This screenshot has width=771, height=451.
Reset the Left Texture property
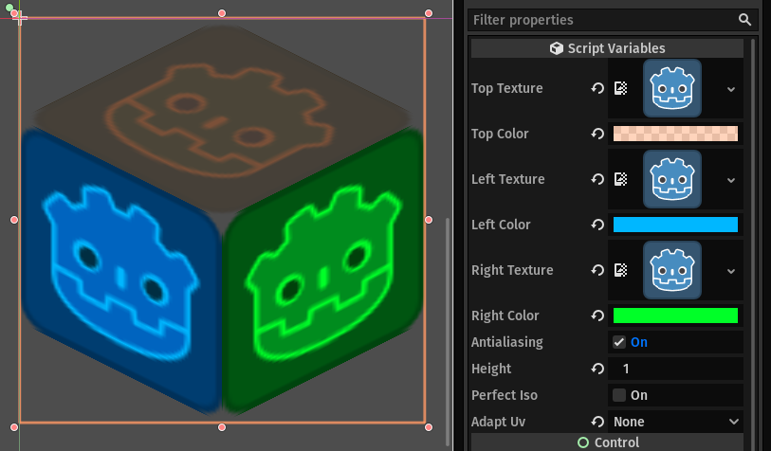pos(597,179)
